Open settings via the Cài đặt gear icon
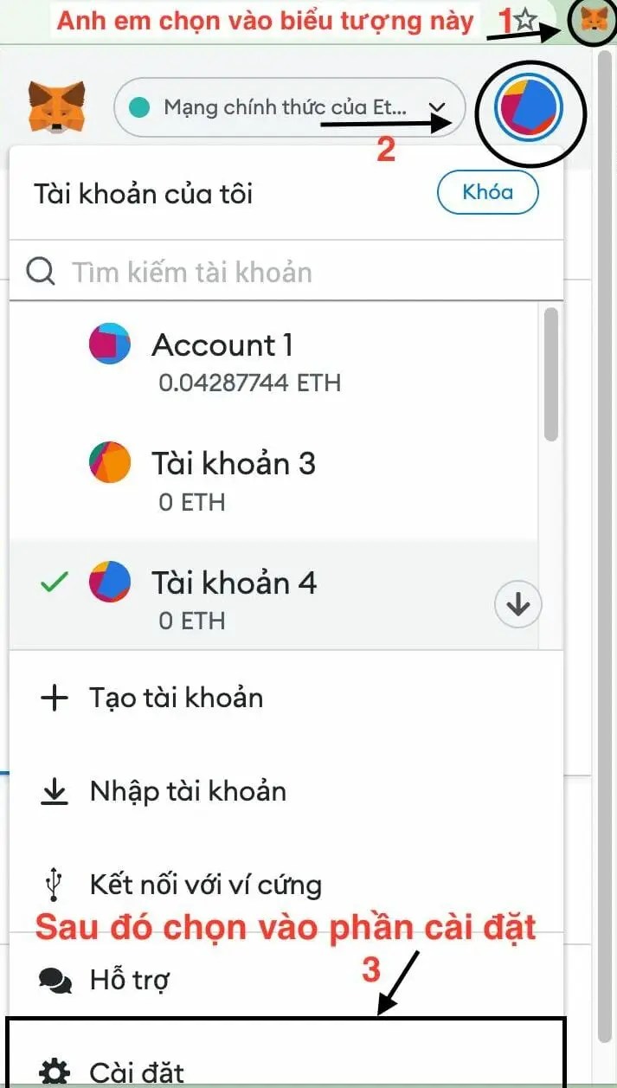This screenshot has height=1088, width=617. [54, 1072]
